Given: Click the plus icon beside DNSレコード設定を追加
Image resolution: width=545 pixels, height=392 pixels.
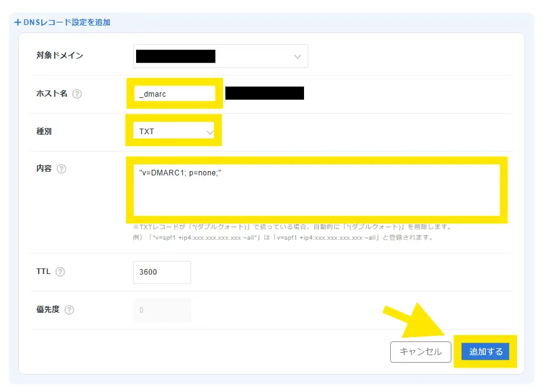Looking at the screenshot, I should [17, 22].
